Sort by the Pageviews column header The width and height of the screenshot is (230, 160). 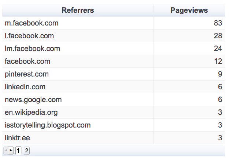[189, 10]
